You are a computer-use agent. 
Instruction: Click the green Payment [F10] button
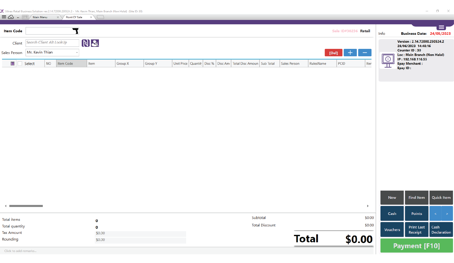click(x=416, y=246)
